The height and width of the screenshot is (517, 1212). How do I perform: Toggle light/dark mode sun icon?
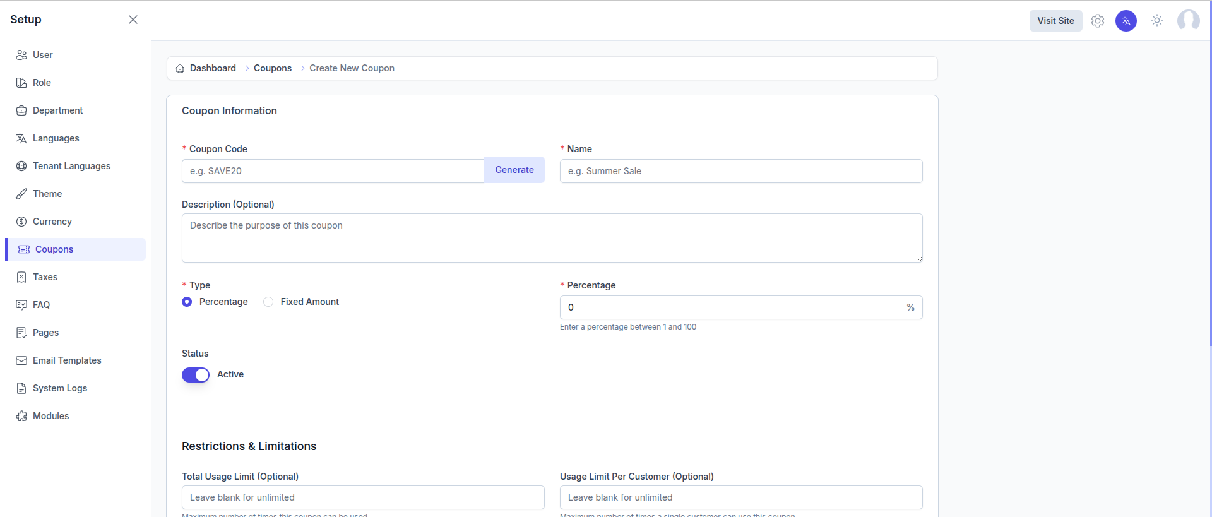coord(1156,21)
